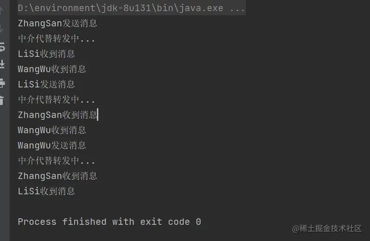Click the ZhangSan收到消息 line with the caret
Viewport: 370px width, 241px height.
[x=57, y=115]
